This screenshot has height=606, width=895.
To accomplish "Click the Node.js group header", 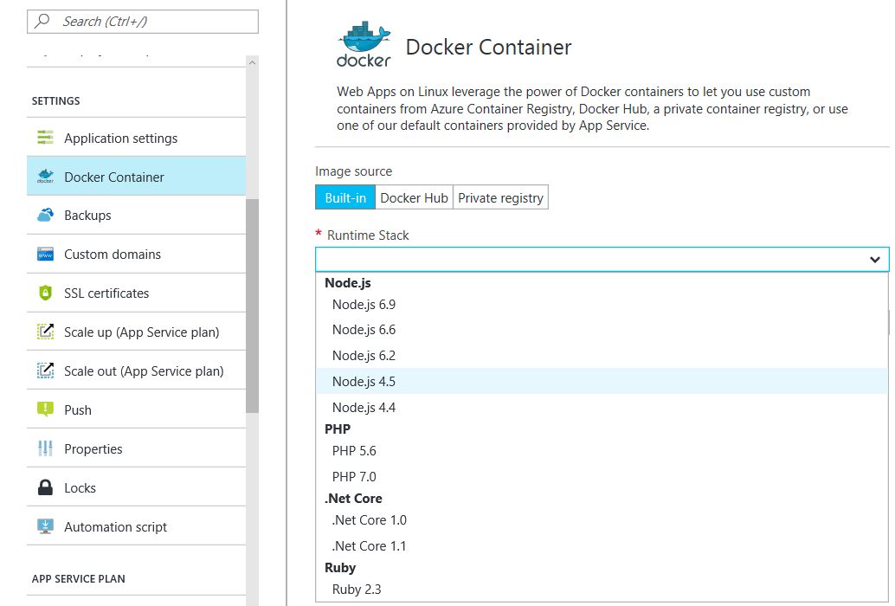I will (348, 282).
